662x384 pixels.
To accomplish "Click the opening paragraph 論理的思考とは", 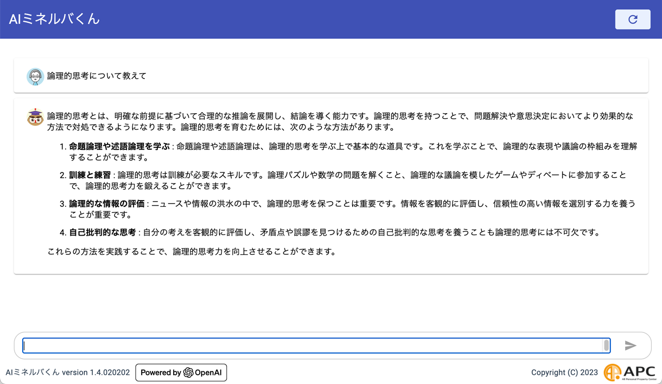I will pyautogui.click(x=340, y=121).
